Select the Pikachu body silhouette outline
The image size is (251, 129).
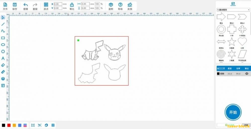(x=89, y=73)
